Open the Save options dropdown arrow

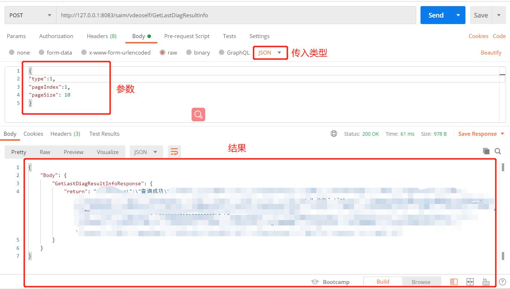(x=498, y=15)
